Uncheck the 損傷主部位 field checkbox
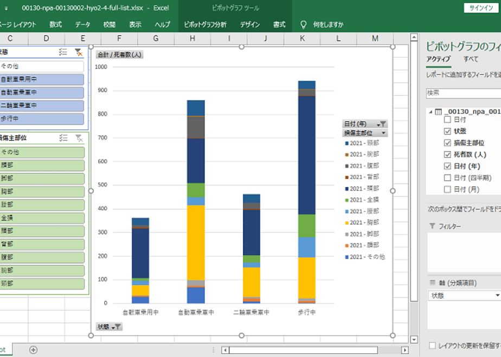 [x=447, y=143]
